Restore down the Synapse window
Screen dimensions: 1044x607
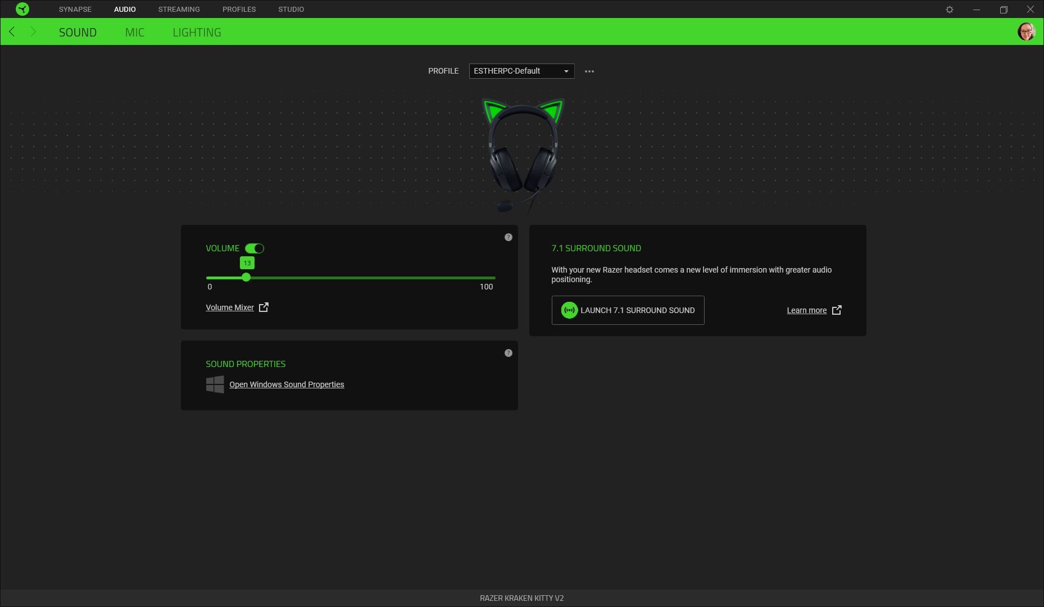(1004, 10)
